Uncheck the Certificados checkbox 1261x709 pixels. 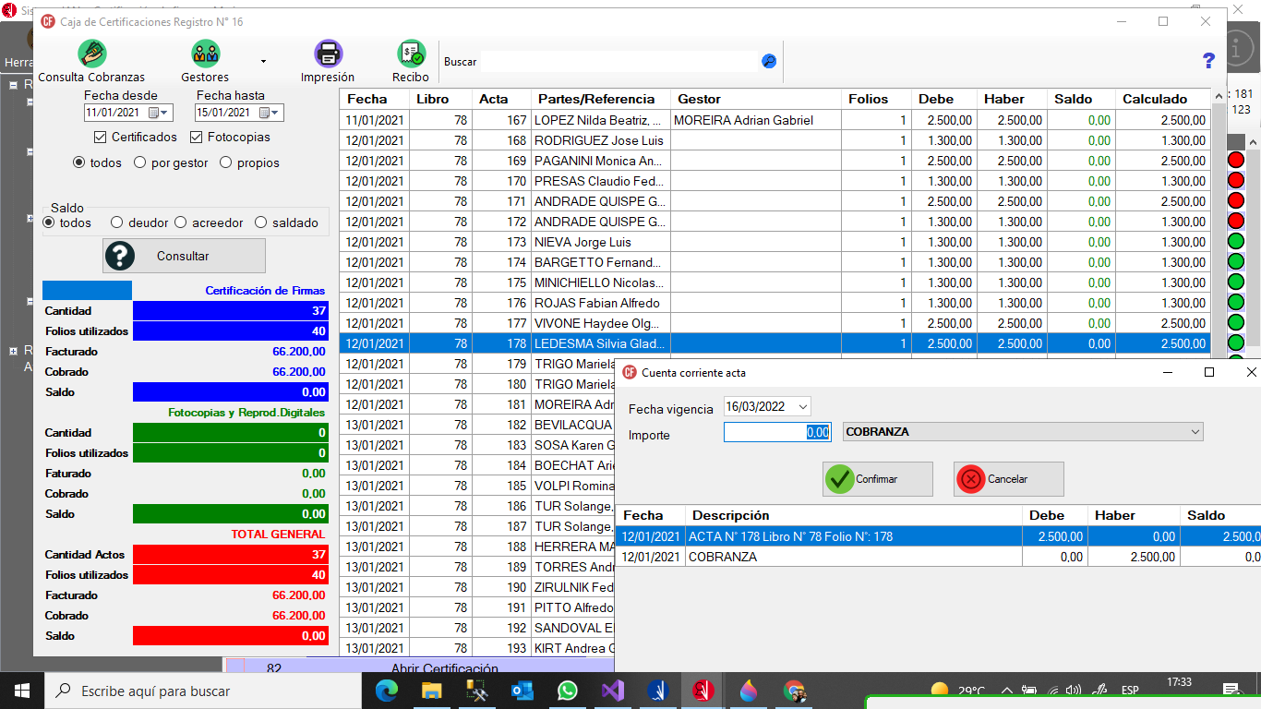pyautogui.click(x=101, y=138)
